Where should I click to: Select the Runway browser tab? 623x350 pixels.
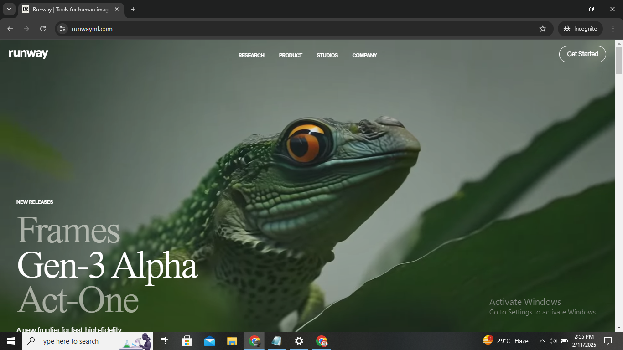coord(70,9)
